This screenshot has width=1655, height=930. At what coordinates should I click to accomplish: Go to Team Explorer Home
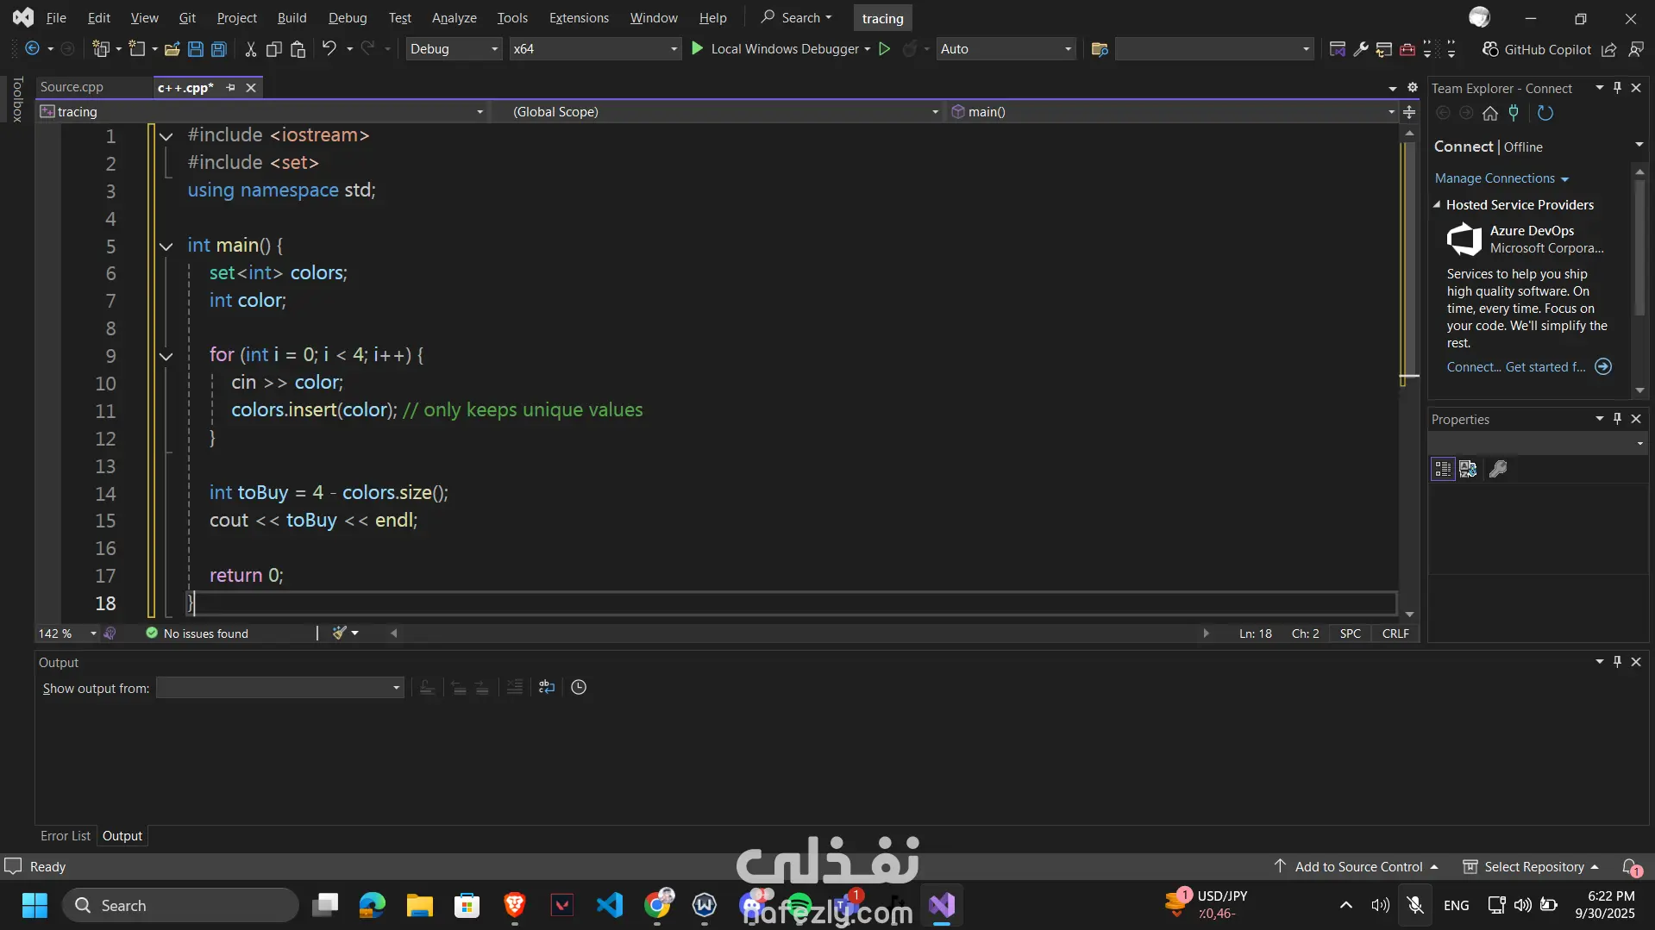pos(1490,113)
